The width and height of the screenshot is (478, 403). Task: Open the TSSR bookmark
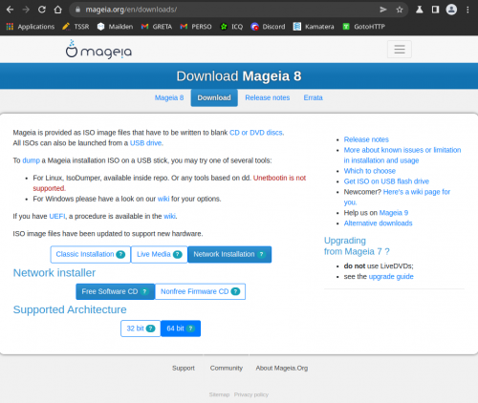point(76,27)
